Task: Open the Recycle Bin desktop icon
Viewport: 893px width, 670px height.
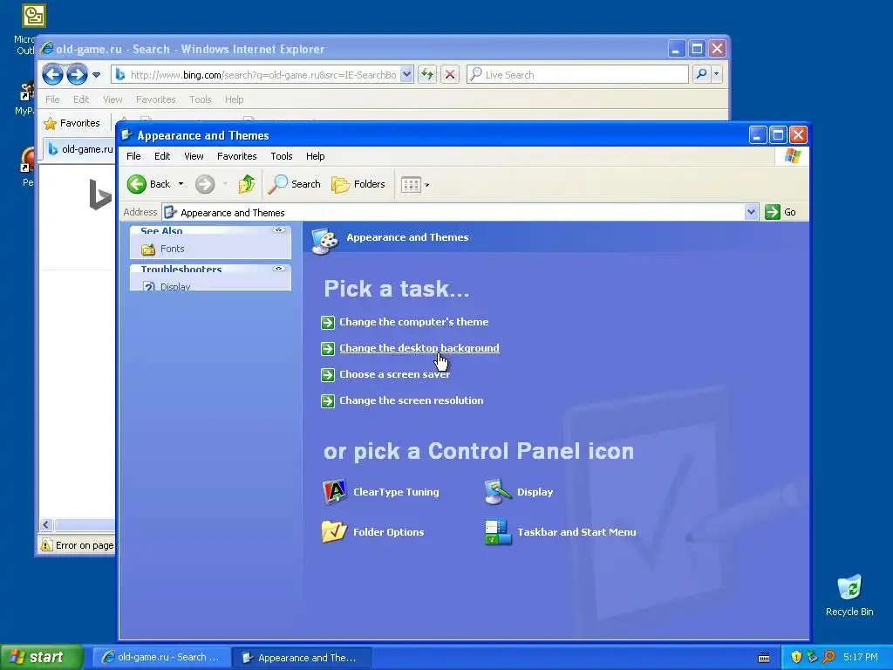Action: 849,595
